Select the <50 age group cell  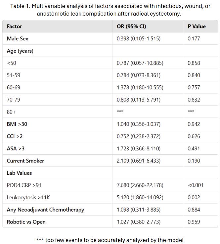point(12,63)
